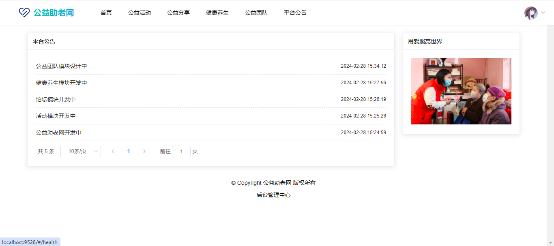Click the heart logo icon

click(x=24, y=13)
